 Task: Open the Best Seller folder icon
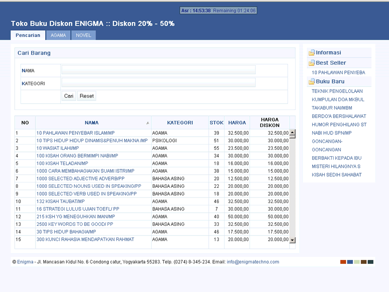(311, 63)
